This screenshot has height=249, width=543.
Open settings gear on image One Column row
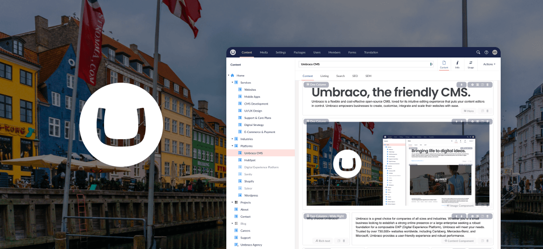pos(472,122)
